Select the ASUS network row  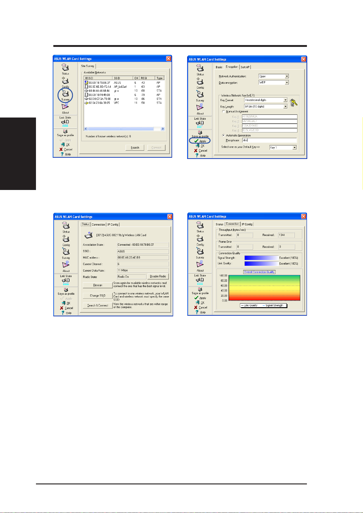coord(124,83)
